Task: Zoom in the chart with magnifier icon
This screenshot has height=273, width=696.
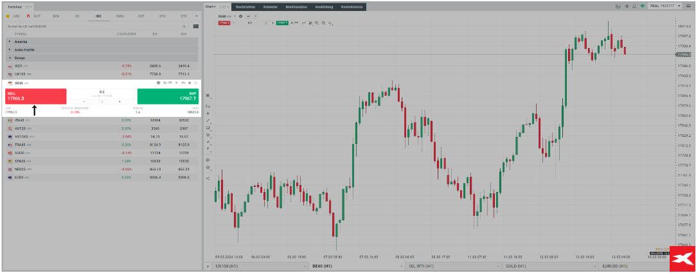Action: 324,23
